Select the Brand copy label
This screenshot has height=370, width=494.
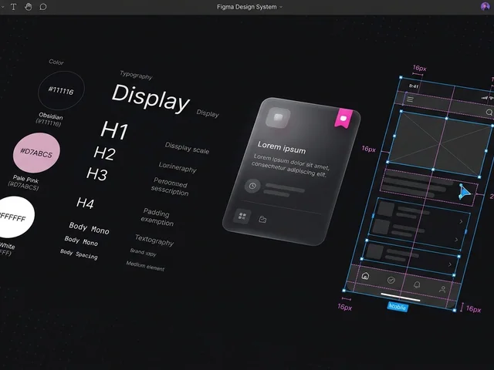point(143,252)
